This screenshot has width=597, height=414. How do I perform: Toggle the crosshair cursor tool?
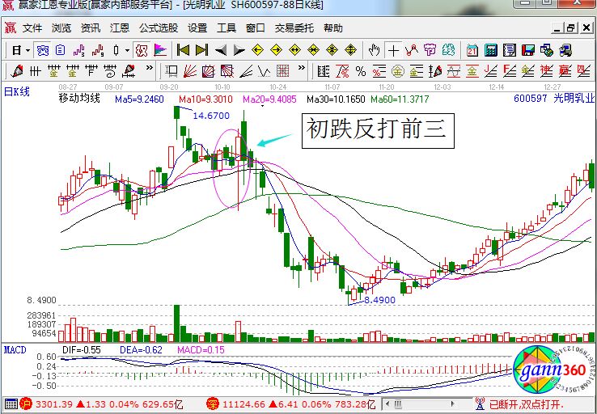[393, 50]
